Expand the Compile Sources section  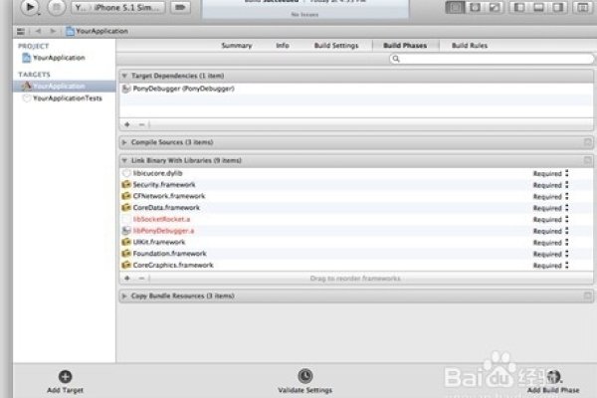[x=124, y=142]
